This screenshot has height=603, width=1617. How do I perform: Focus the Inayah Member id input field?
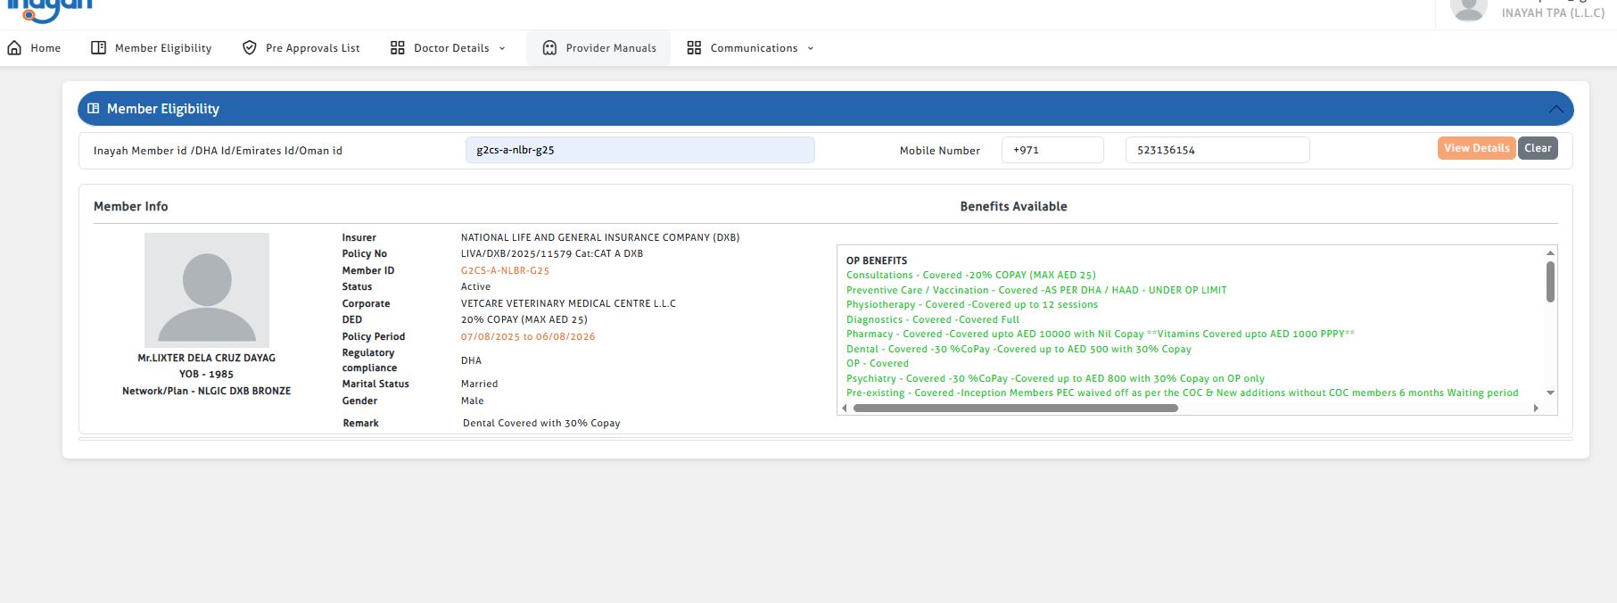click(639, 150)
